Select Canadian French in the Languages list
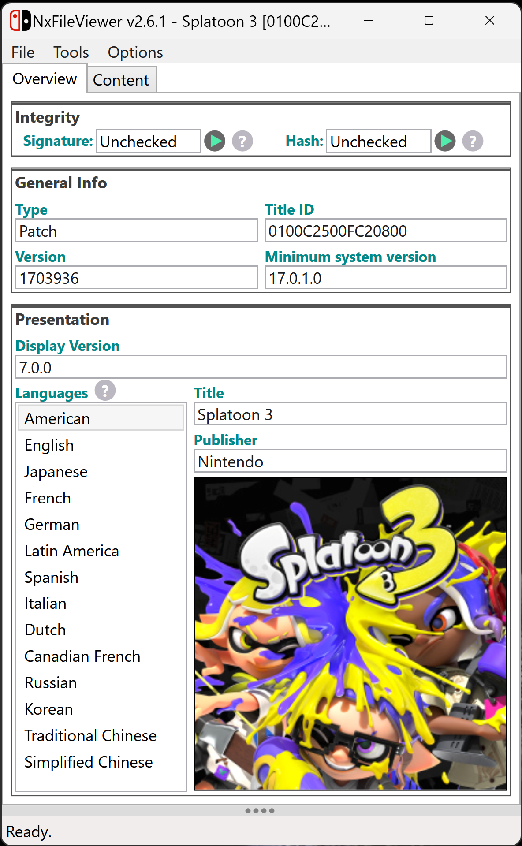The image size is (522, 846). pos(101,656)
